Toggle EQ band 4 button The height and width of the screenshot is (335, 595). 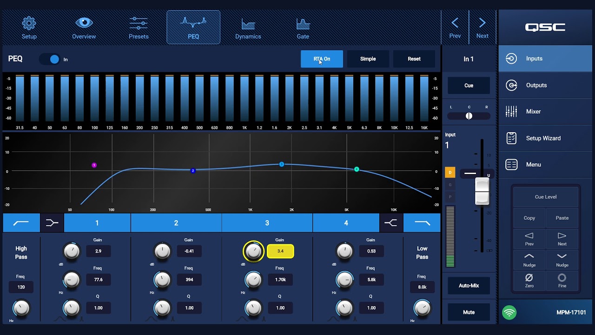(x=346, y=223)
